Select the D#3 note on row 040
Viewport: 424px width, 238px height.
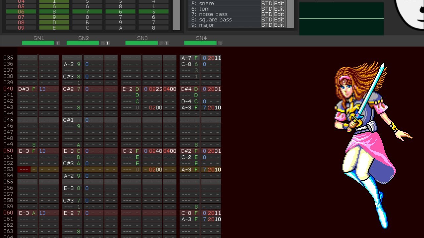24,89
